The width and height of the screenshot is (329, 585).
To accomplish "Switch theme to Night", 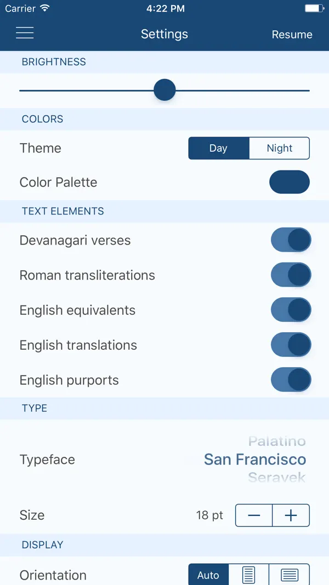I will tap(279, 148).
